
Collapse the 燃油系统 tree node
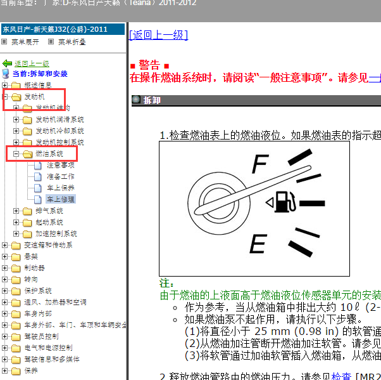tap(16, 154)
